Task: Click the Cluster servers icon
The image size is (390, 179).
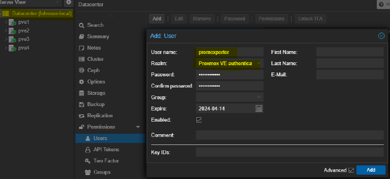Action: (x=81, y=59)
